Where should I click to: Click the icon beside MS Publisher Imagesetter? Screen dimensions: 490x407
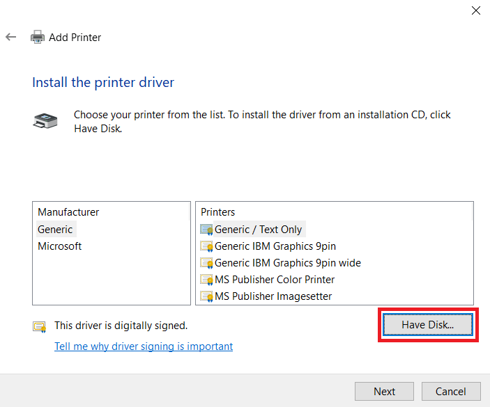click(x=206, y=296)
